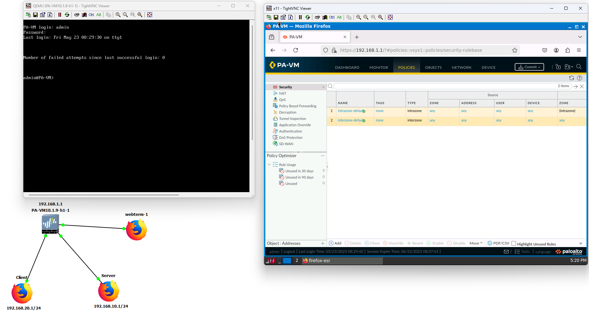This screenshot has width=589, height=313.
Task: Open Tasks in PA-VM footer
Action: coord(522,252)
